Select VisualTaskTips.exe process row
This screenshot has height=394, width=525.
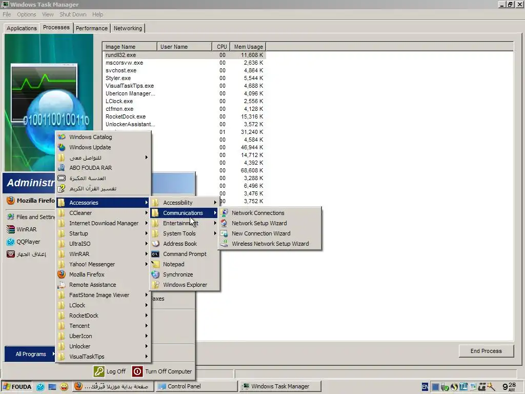[x=185, y=86]
